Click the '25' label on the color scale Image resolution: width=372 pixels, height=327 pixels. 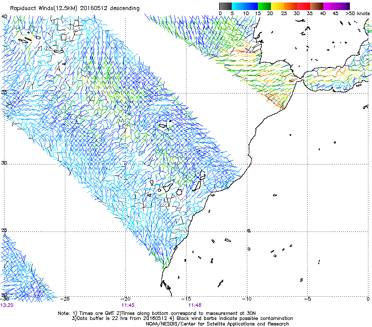click(284, 14)
